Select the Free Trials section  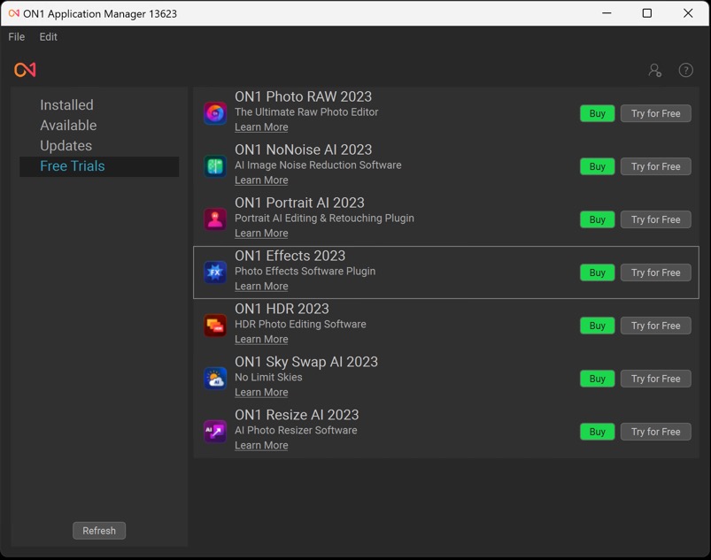tap(99, 166)
